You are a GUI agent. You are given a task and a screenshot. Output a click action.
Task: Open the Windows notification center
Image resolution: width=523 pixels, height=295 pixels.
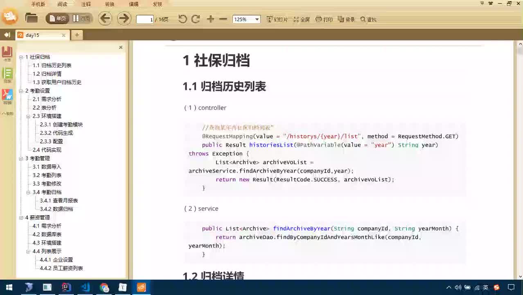point(511,288)
